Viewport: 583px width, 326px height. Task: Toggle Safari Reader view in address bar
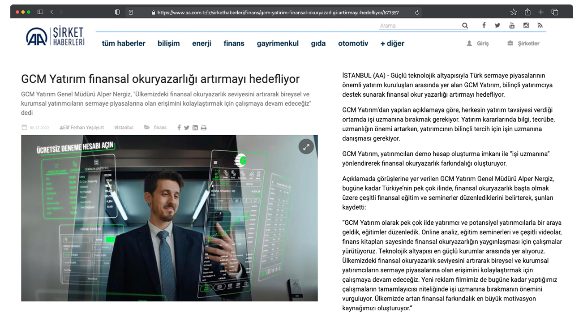(131, 13)
